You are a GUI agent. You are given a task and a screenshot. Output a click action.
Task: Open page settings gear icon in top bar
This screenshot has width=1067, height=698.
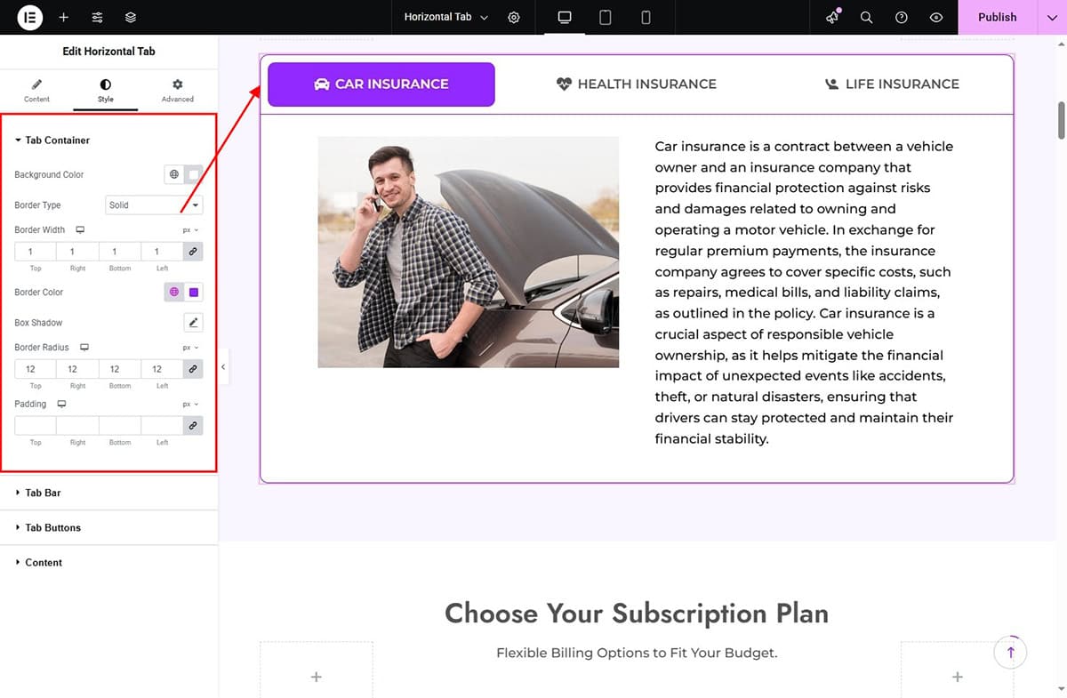tap(514, 17)
